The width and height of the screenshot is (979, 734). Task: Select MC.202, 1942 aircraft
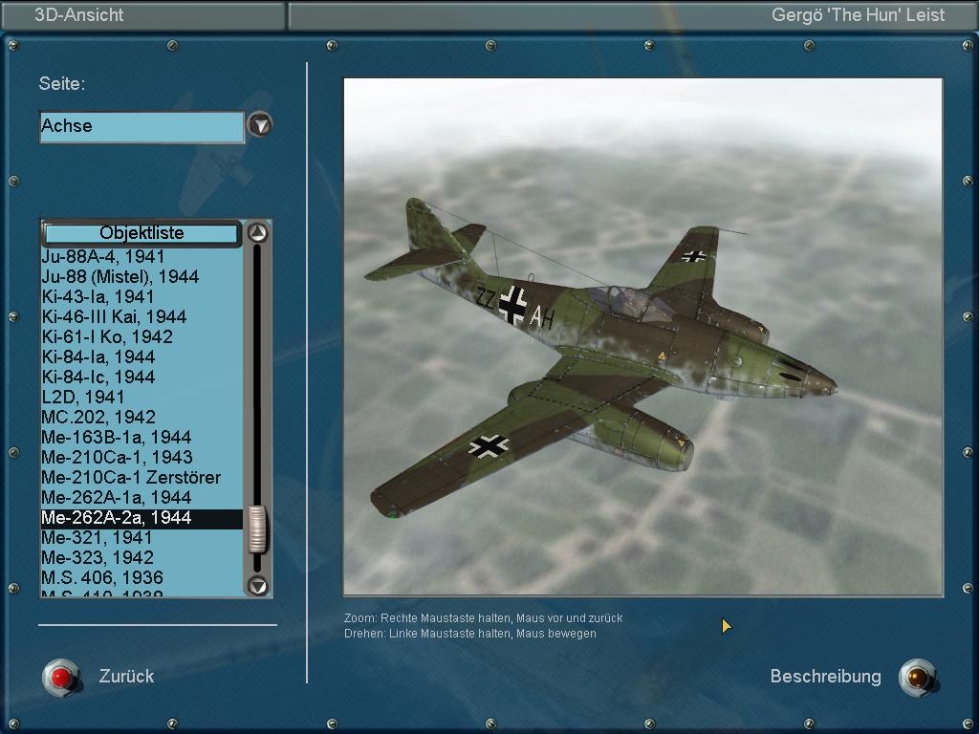(141, 417)
